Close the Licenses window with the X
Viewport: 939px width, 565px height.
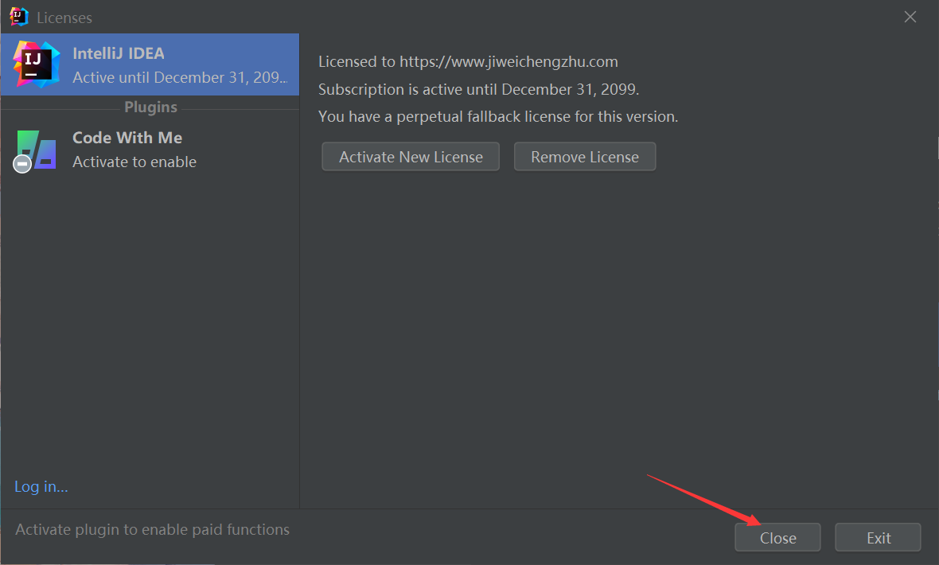[910, 17]
